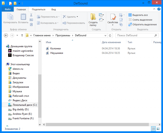Click the sidebar vertical scrollbar thumb
Image resolution: width=163 pixels, height=133 pixels.
(x=40, y=96)
